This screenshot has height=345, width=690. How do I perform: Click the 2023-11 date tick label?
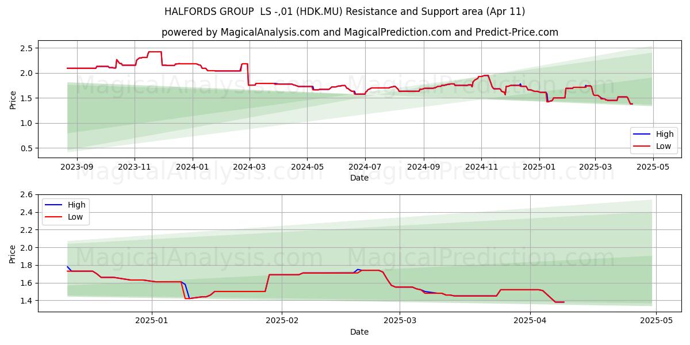[134, 167]
